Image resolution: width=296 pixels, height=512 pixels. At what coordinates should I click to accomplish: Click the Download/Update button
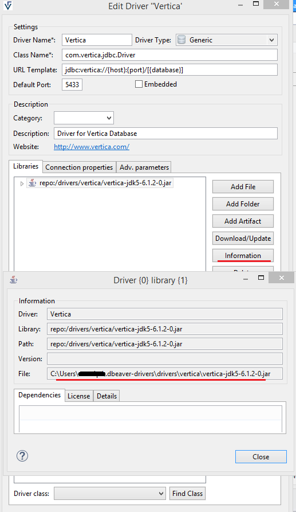243,239
